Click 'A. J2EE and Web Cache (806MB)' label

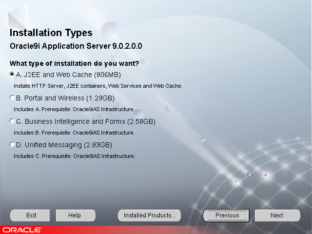(x=68, y=75)
